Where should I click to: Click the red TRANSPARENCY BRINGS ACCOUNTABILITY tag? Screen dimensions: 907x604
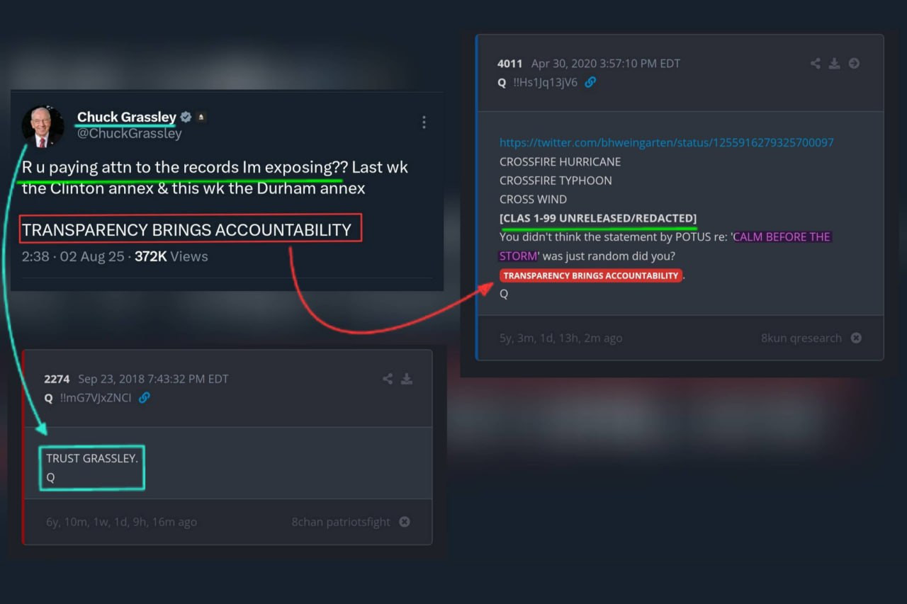[591, 275]
